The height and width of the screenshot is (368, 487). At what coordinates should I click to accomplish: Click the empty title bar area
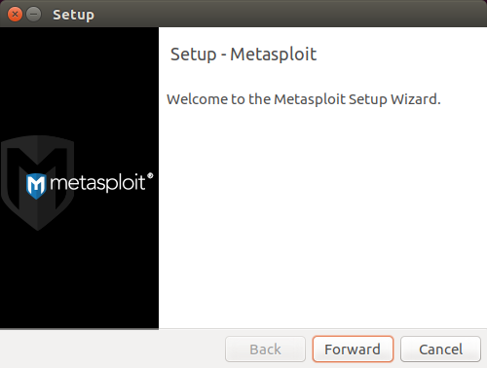click(289, 14)
